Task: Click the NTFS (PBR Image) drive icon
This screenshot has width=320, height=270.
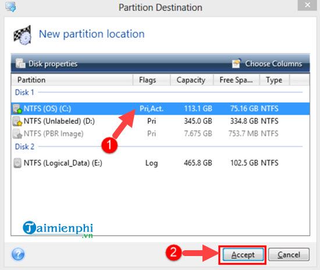Action: pyautogui.click(x=17, y=134)
